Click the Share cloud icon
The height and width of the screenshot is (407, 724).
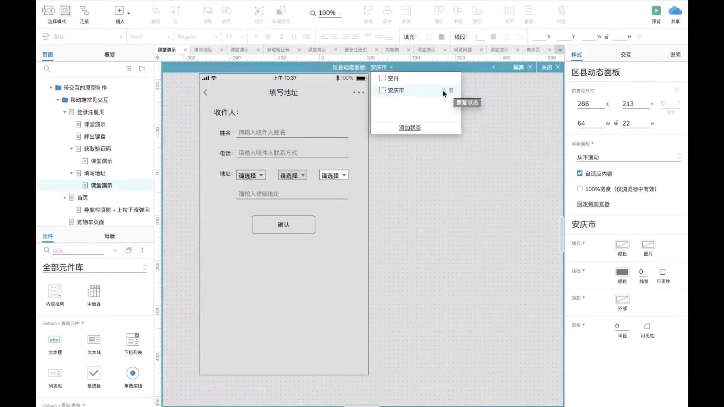pyautogui.click(x=675, y=11)
